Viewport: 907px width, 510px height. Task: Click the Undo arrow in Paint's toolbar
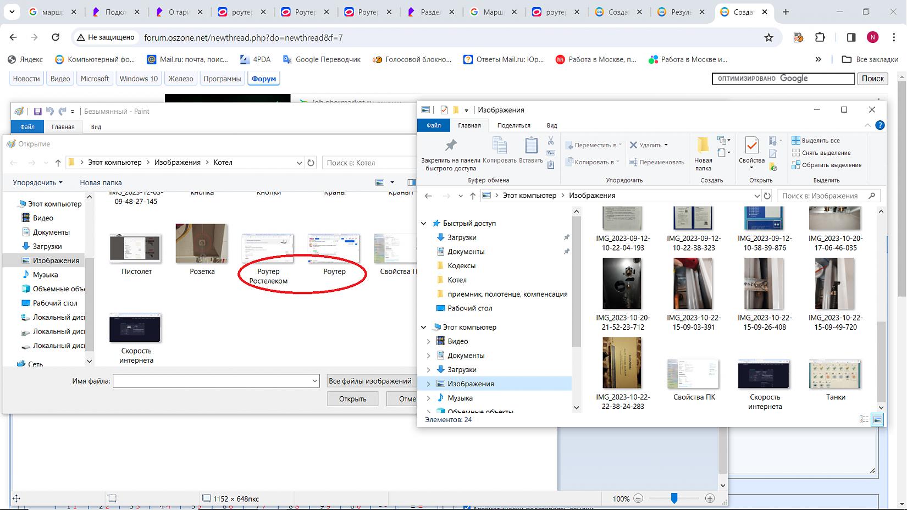[x=50, y=112]
